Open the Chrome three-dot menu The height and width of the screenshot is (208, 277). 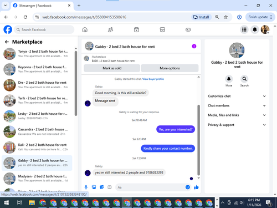pos(271,17)
